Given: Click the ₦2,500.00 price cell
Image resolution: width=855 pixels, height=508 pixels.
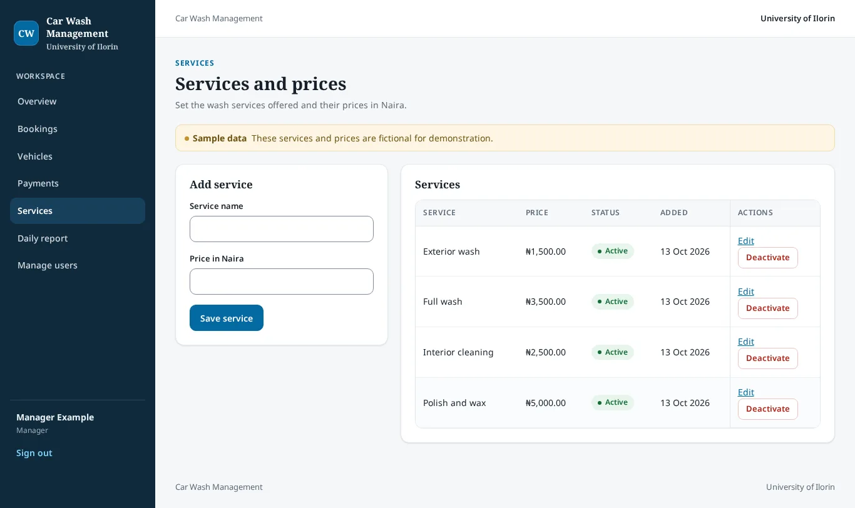Looking at the screenshot, I should tap(546, 352).
